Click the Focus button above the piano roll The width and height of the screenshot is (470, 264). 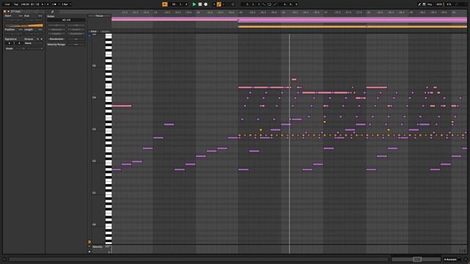point(100,16)
